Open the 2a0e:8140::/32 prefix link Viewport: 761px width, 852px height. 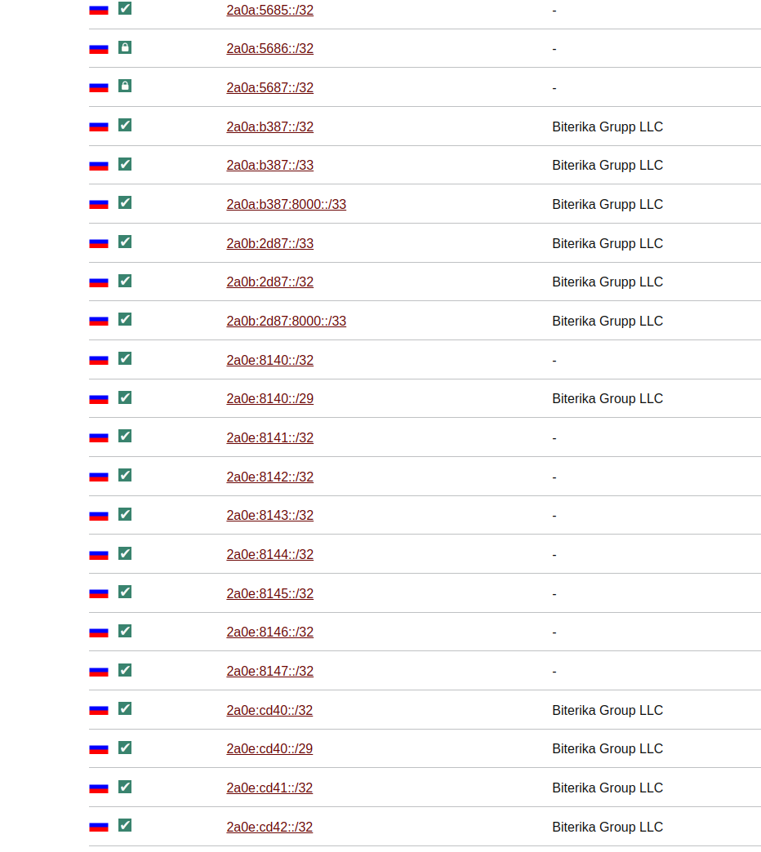269,360
